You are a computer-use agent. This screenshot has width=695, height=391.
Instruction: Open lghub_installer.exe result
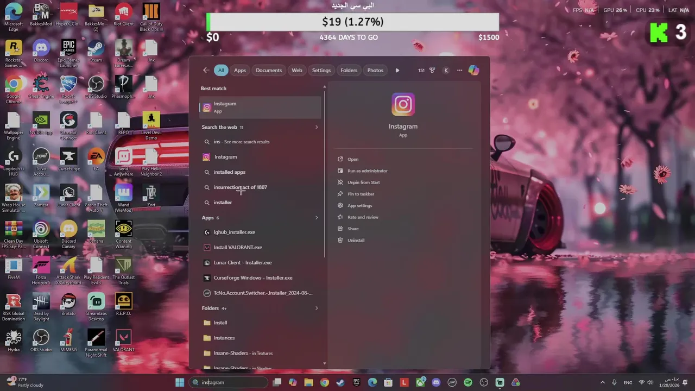click(x=260, y=232)
